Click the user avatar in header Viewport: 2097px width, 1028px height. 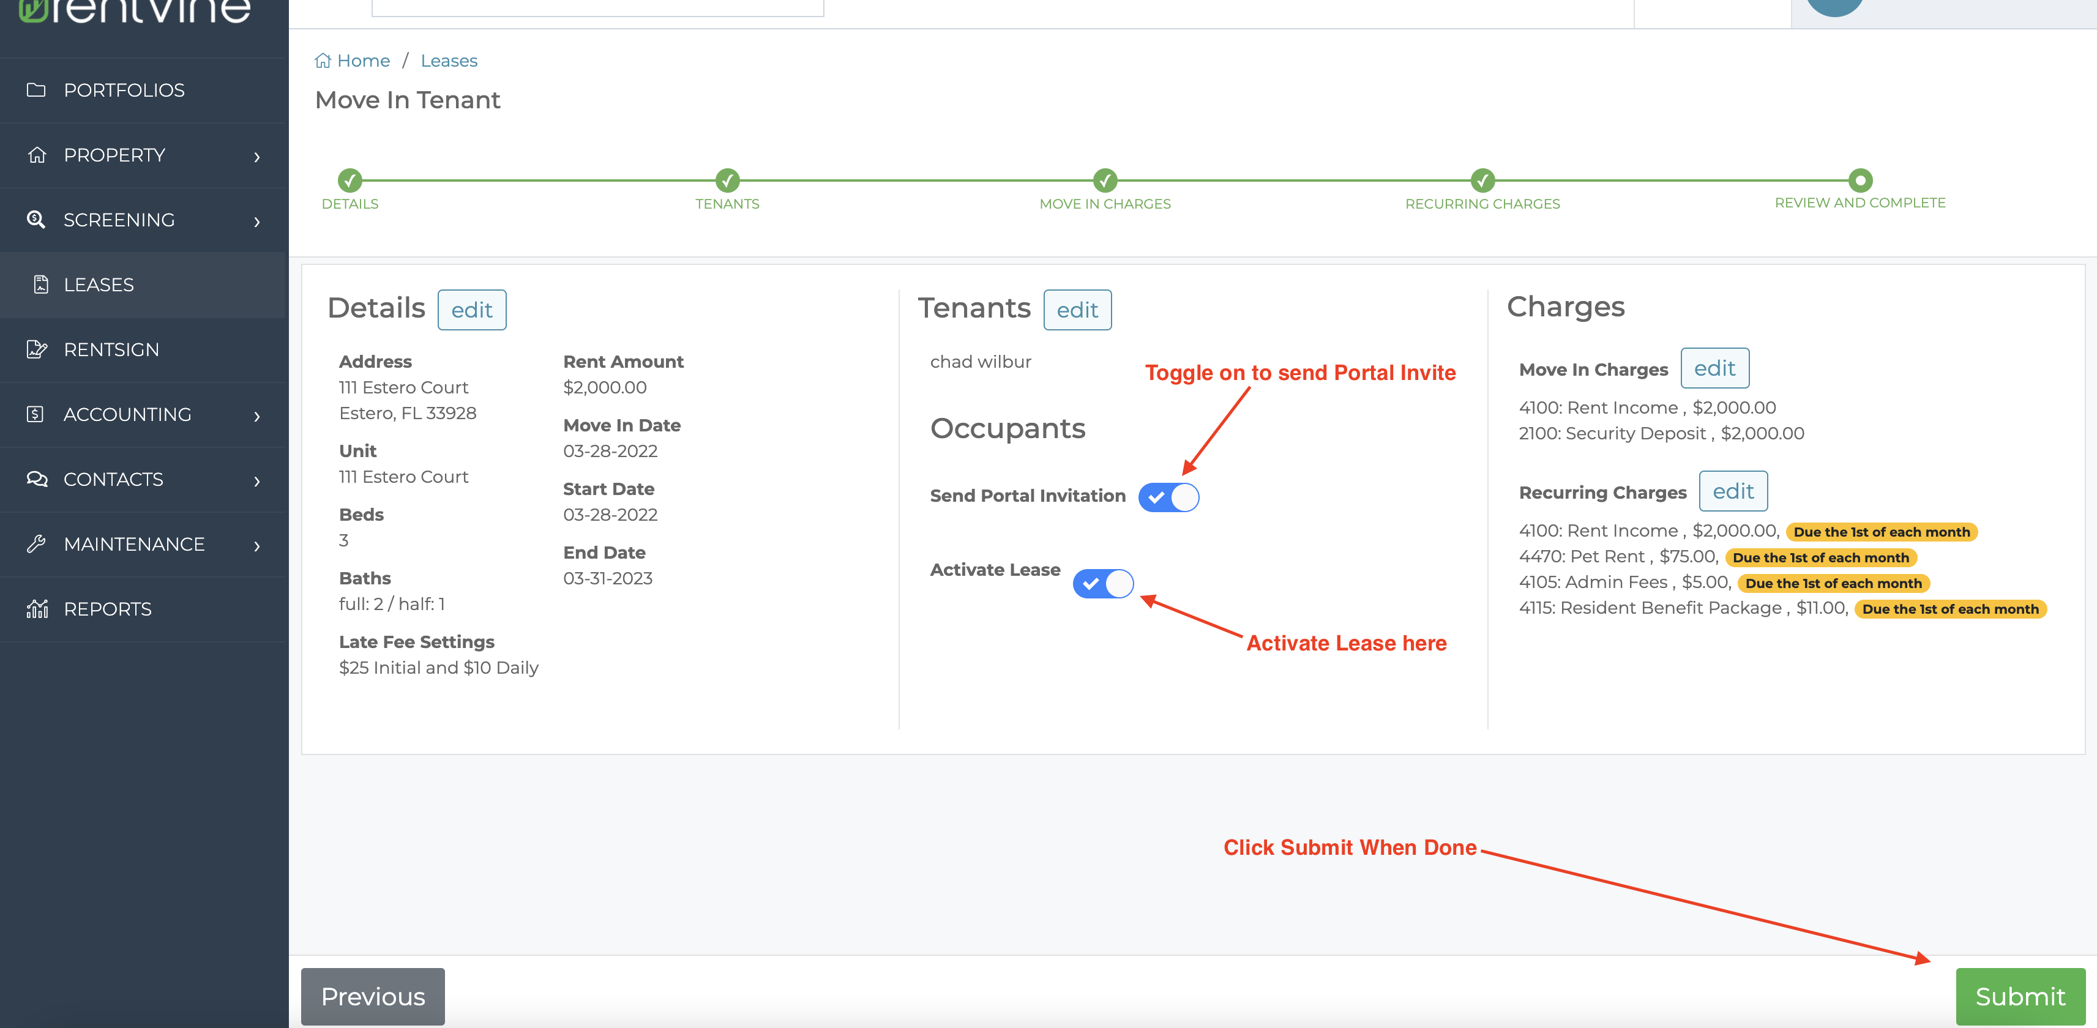click(1835, 7)
